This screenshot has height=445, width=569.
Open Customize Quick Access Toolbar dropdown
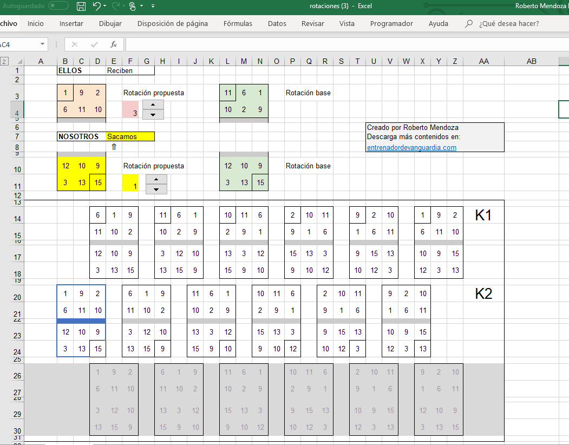tap(153, 6)
